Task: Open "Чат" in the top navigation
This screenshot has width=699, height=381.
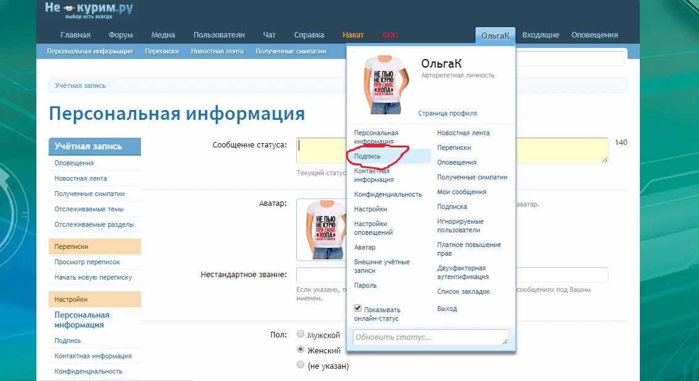Action: pyautogui.click(x=269, y=35)
